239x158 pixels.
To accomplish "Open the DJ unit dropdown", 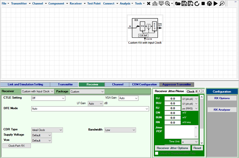I will (x=196, y=99).
